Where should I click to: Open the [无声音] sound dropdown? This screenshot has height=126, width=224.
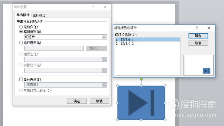tap(105, 85)
